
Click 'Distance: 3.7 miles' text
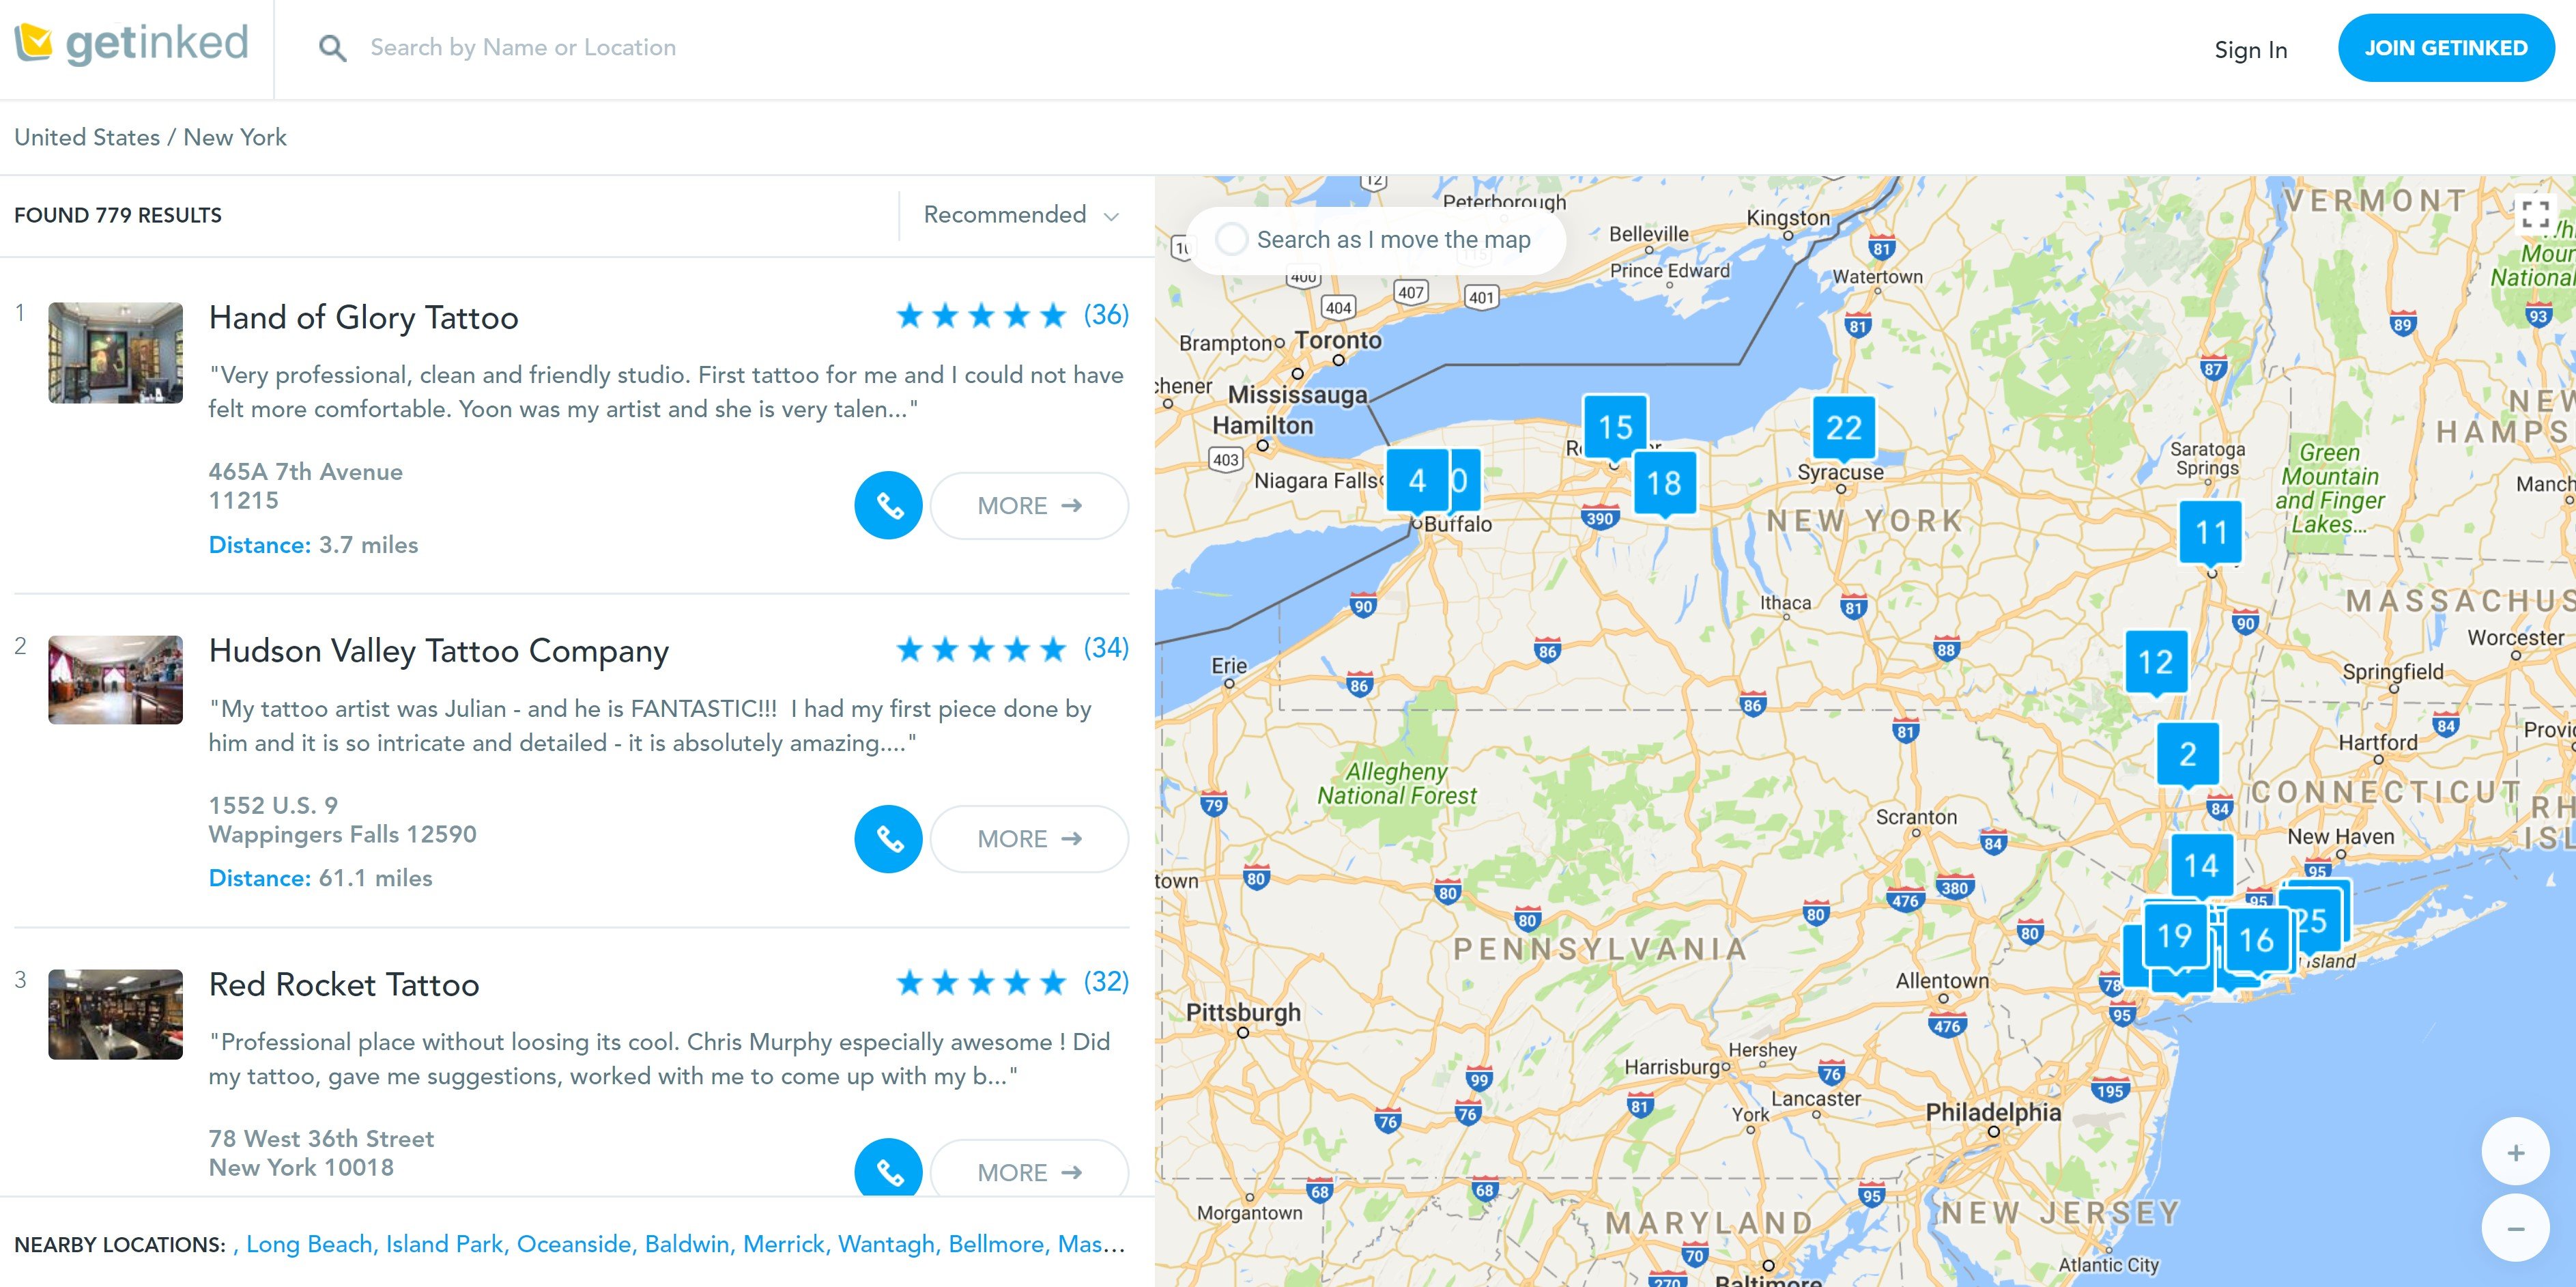(x=313, y=545)
